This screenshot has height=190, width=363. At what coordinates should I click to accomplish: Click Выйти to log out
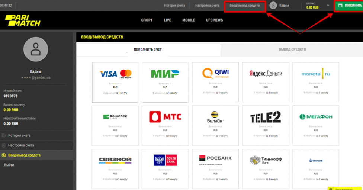[x=9, y=165]
